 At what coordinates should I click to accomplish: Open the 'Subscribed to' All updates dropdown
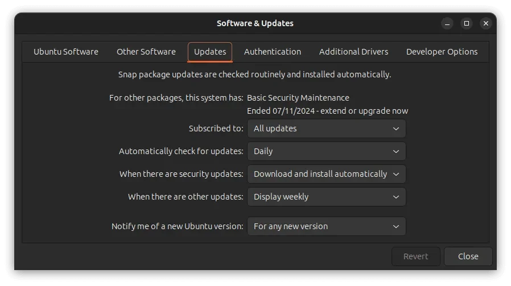[326, 129]
